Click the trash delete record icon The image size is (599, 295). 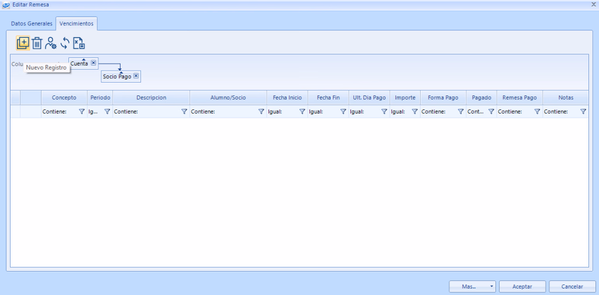37,43
